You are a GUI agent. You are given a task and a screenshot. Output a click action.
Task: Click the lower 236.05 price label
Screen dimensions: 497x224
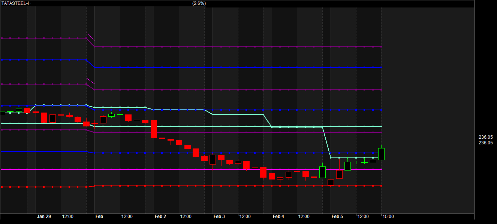486,143
